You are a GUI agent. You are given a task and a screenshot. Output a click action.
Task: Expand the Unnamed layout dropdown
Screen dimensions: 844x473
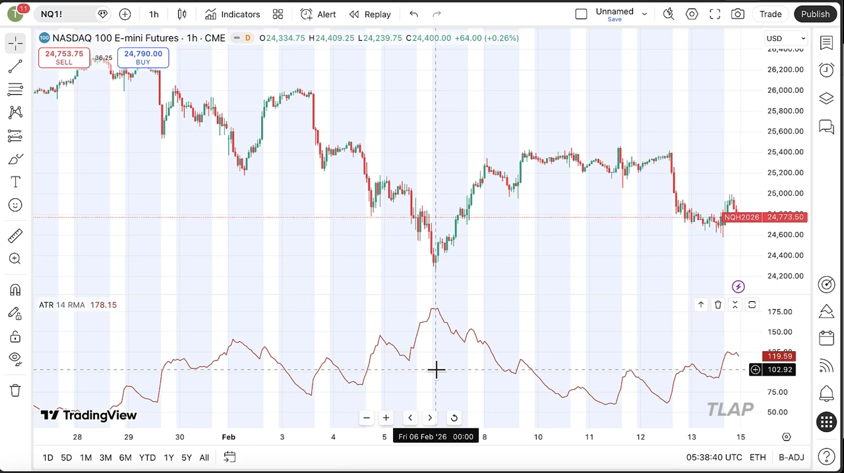pos(644,14)
